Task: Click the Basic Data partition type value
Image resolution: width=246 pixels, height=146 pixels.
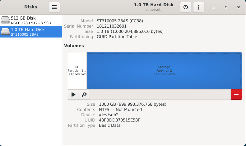Action: pyautogui.click(x=110, y=125)
